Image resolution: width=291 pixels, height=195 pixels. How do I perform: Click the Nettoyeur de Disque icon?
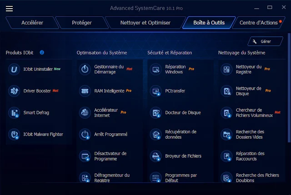pos(226,91)
